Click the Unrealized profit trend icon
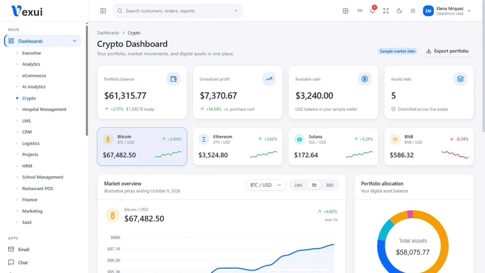This screenshot has width=485, height=273. 269,79
